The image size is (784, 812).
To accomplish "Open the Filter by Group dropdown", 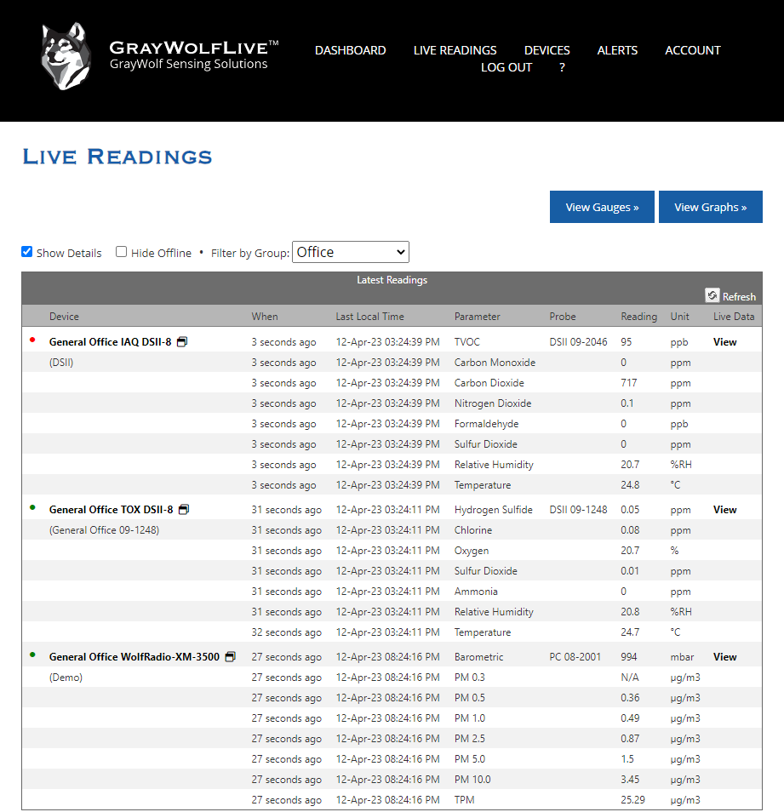I will tap(350, 252).
